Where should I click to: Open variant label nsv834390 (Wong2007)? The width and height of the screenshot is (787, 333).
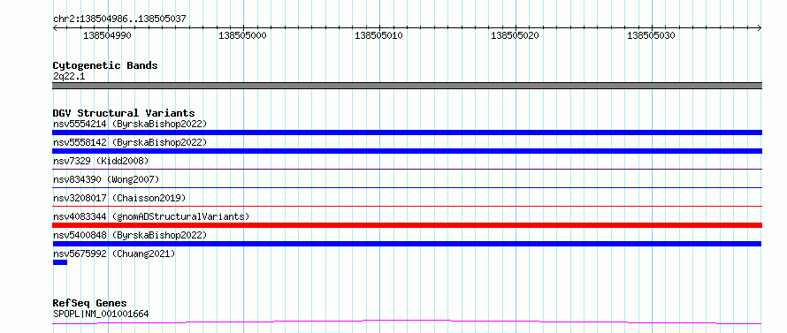[106, 179]
